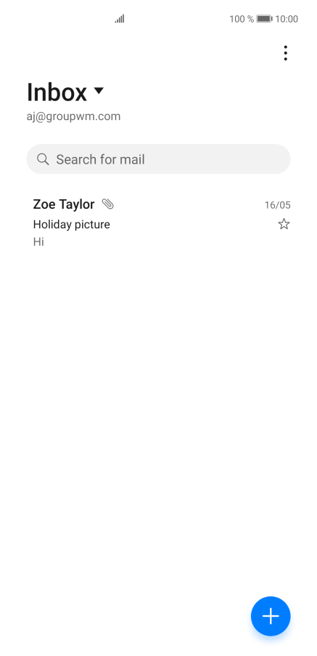Star the Holiday picture email
The height and width of the screenshot is (656, 317).
[284, 224]
